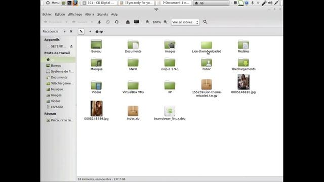Switch to the Document 1 taskbar window
This screenshot has height=182, width=324.
pyautogui.click(x=174, y=3)
